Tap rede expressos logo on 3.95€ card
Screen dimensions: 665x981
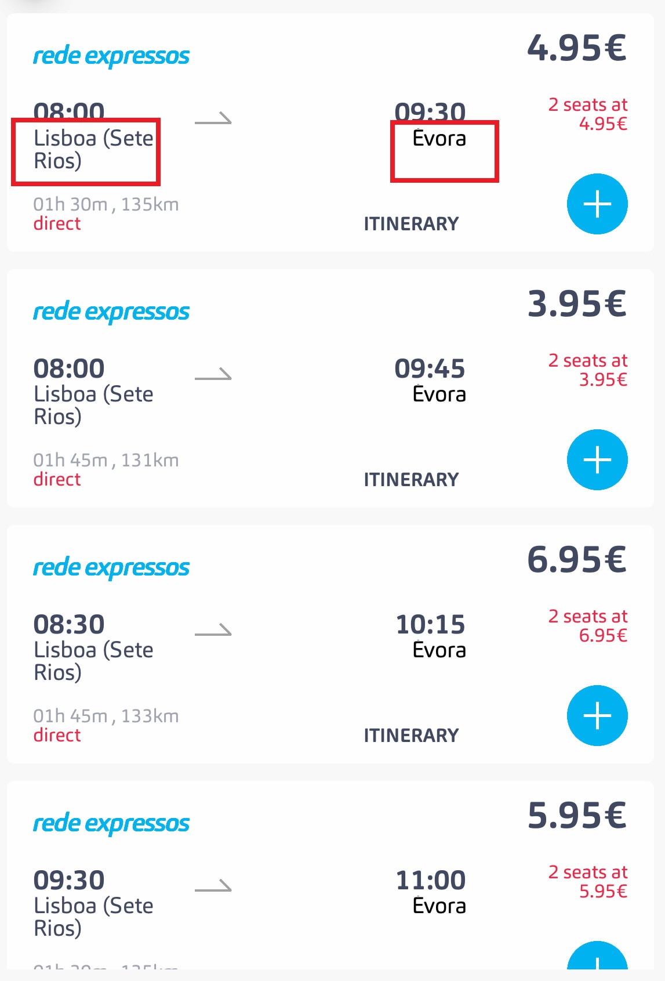coord(111,312)
